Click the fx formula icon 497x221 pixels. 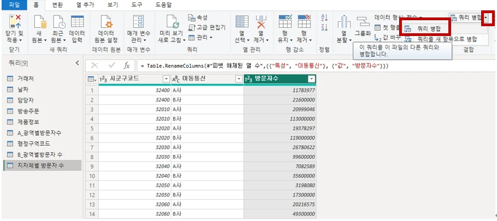(126, 66)
